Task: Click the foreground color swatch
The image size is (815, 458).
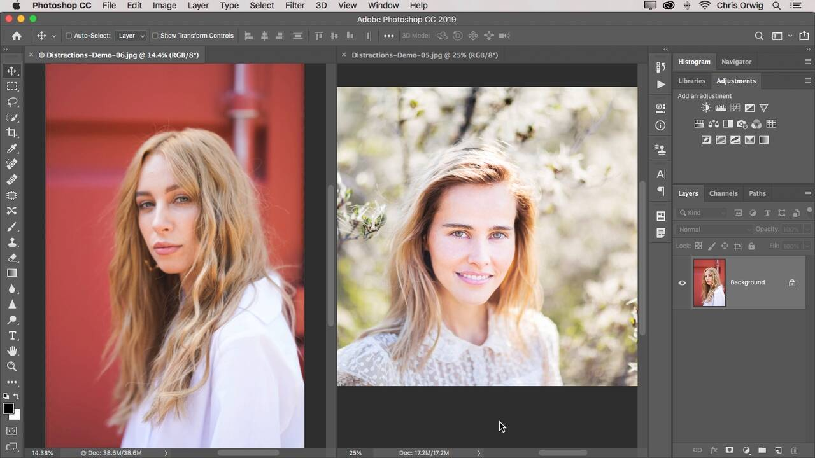Action: 8,408
